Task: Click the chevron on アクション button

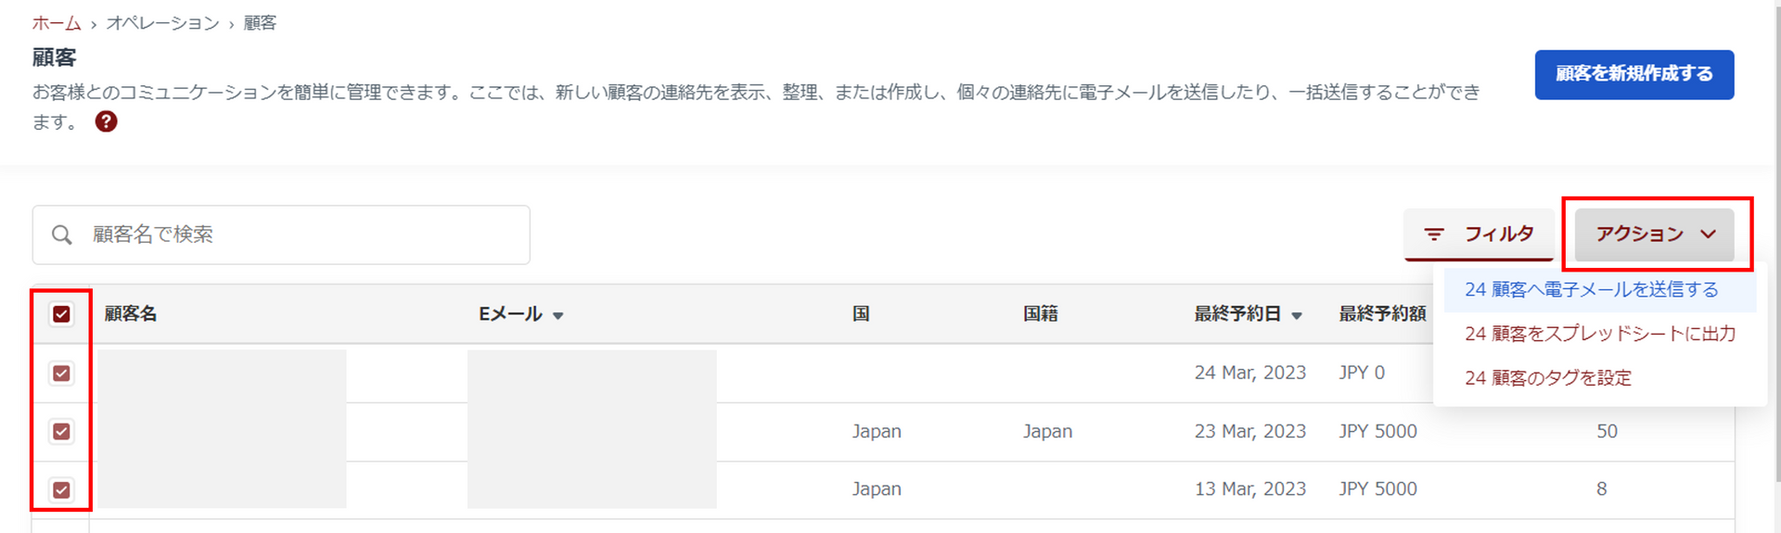Action: pos(1708,235)
